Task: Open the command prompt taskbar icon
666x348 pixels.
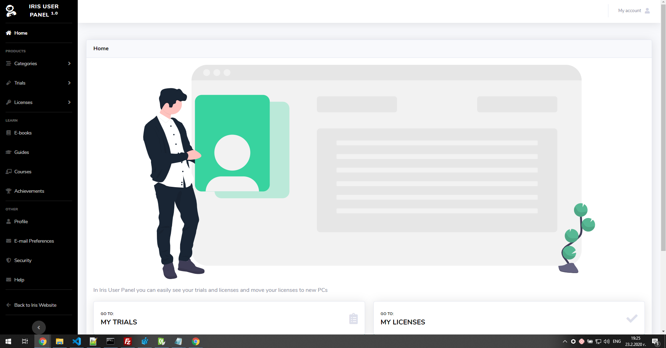Action: [x=110, y=341]
